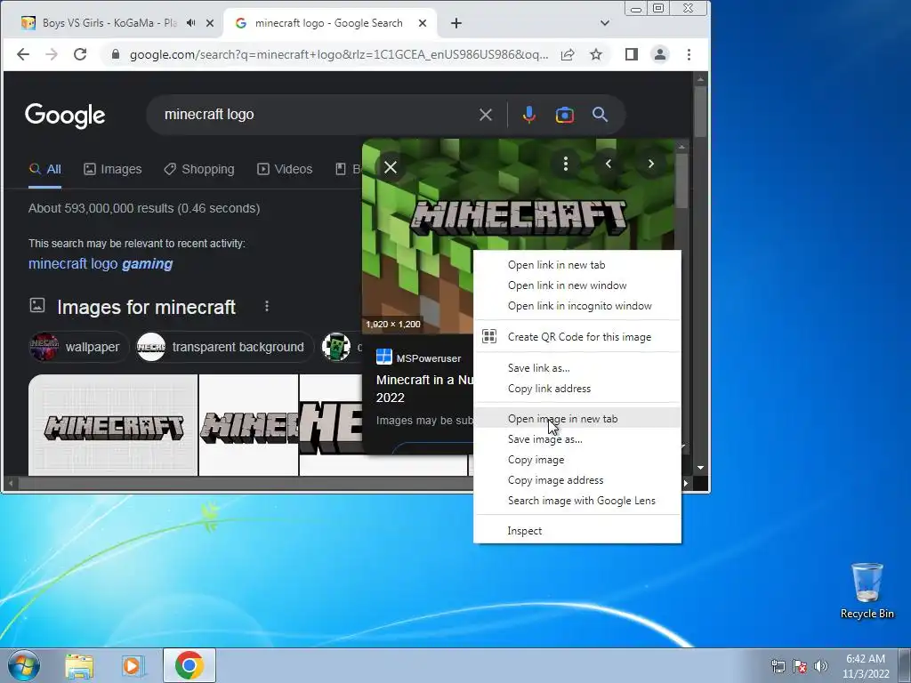Close the minecraft logo Google Search tab
The width and height of the screenshot is (911, 683).
[x=423, y=23]
